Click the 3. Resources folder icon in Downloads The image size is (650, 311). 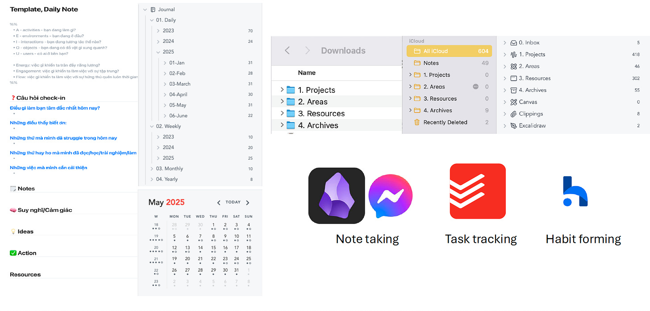[x=291, y=113]
